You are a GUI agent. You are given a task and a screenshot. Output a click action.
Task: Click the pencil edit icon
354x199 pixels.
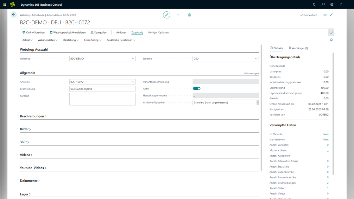(167, 15)
